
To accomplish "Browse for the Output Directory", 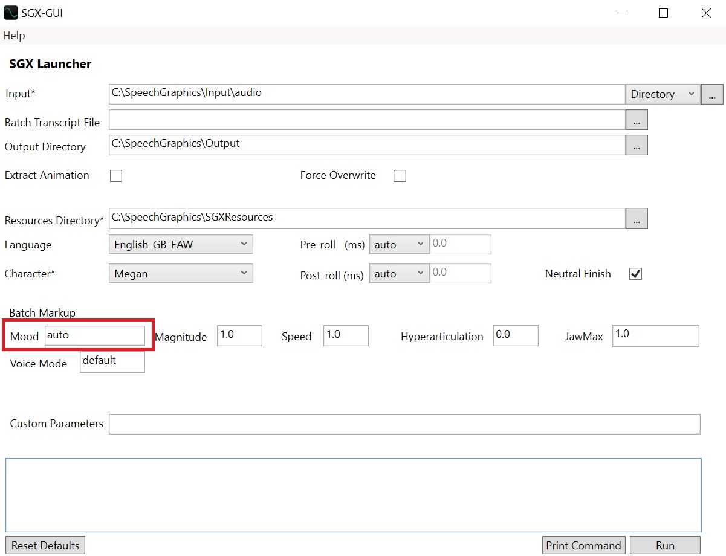I will pos(637,145).
